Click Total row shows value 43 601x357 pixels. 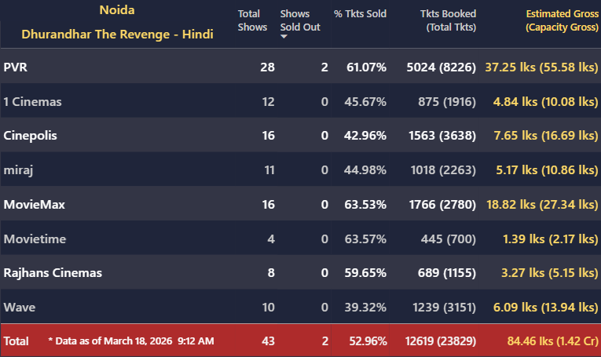pyautogui.click(x=269, y=341)
